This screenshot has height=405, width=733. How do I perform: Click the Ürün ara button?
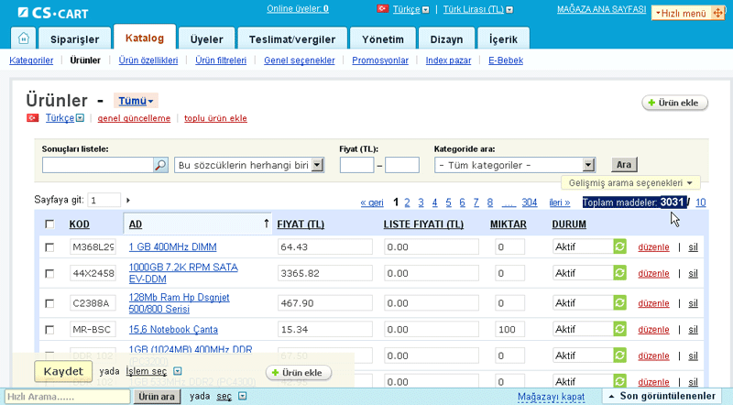tap(157, 396)
